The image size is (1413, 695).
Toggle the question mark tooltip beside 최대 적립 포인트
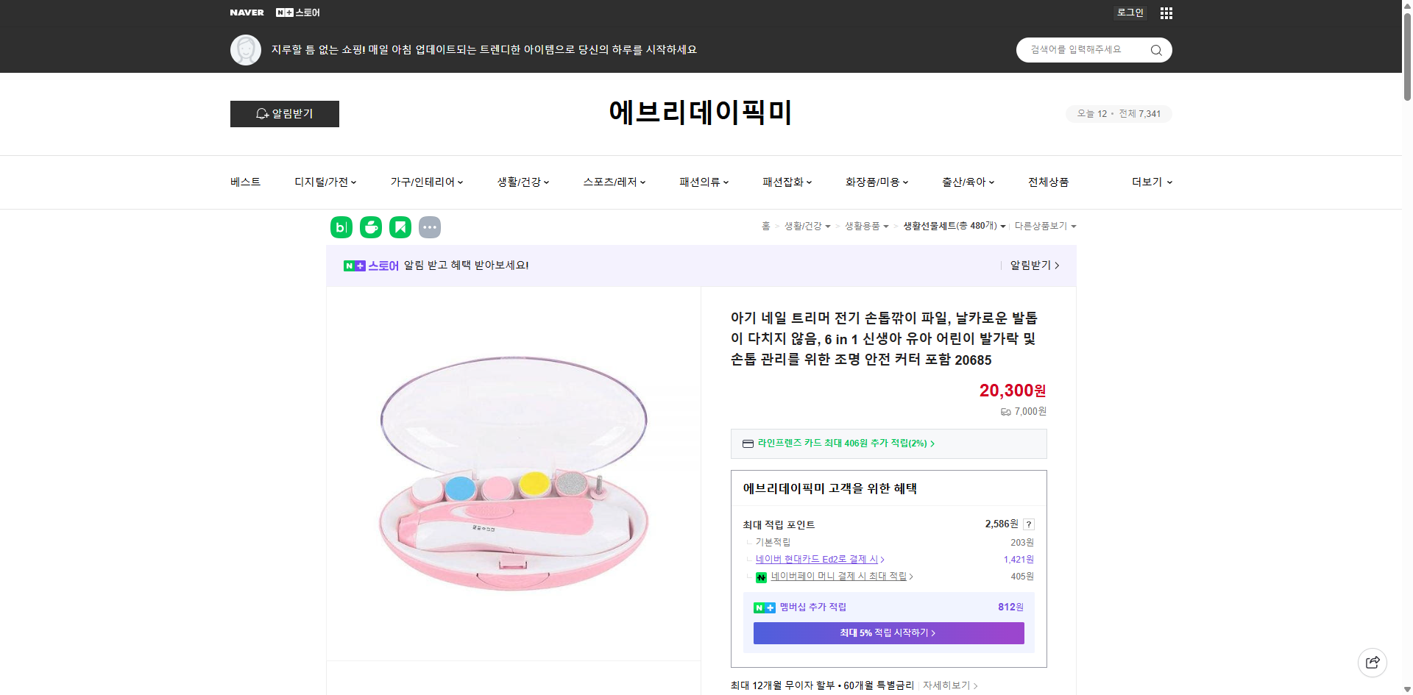[1029, 524]
